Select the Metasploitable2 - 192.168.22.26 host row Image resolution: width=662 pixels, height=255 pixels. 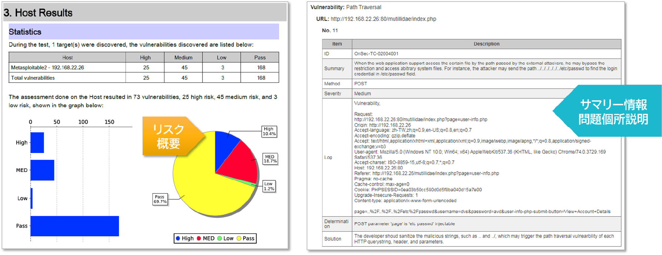tap(47, 68)
